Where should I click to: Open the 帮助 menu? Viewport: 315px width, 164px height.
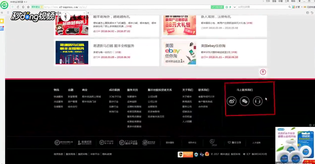tap(293, 1)
